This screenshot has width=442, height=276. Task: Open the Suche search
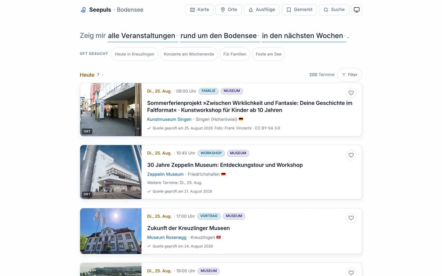point(334,10)
